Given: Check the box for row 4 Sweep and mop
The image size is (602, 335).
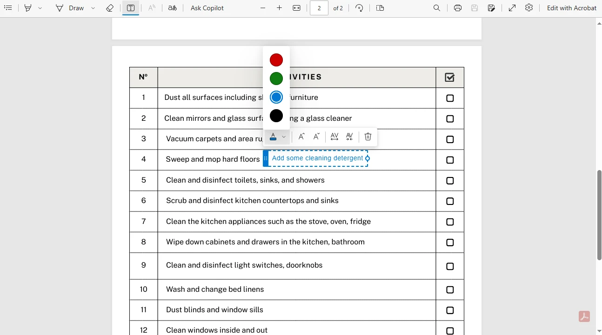Looking at the screenshot, I should tap(450, 160).
